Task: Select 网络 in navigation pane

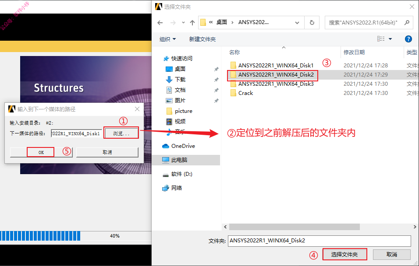Action: point(176,188)
